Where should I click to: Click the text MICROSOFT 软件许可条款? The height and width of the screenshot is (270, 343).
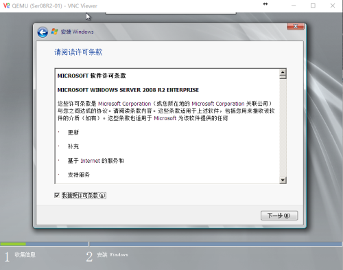(x=92, y=76)
